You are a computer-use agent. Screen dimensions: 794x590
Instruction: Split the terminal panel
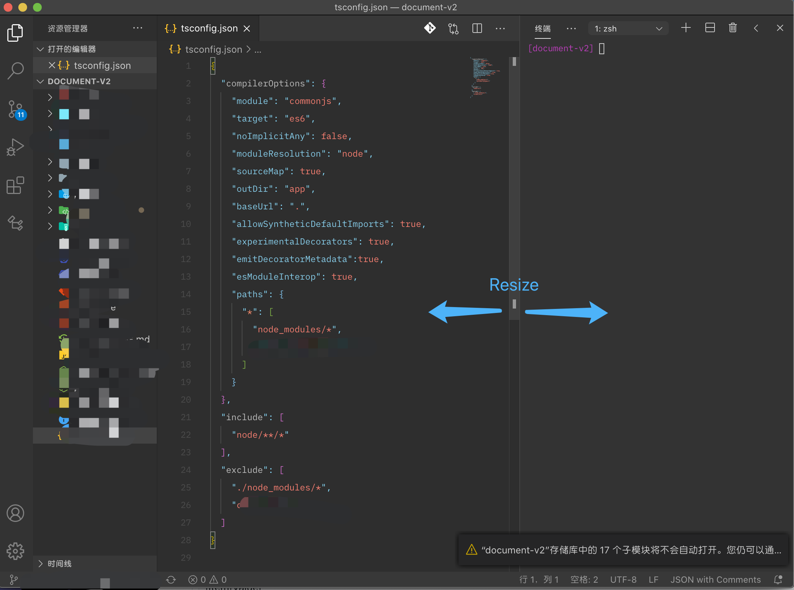tap(710, 28)
